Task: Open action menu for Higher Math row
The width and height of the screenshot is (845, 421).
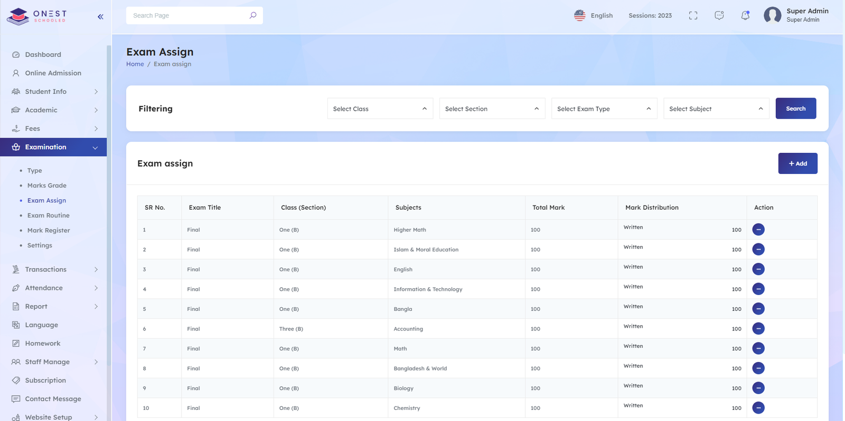Action: (758, 230)
